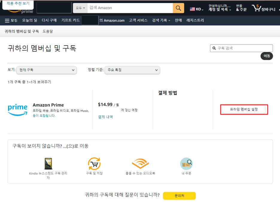The height and width of the screenshot is (207, 280).
Task: Expand 계정 및 목록 account menu
Action: point(220,8)
